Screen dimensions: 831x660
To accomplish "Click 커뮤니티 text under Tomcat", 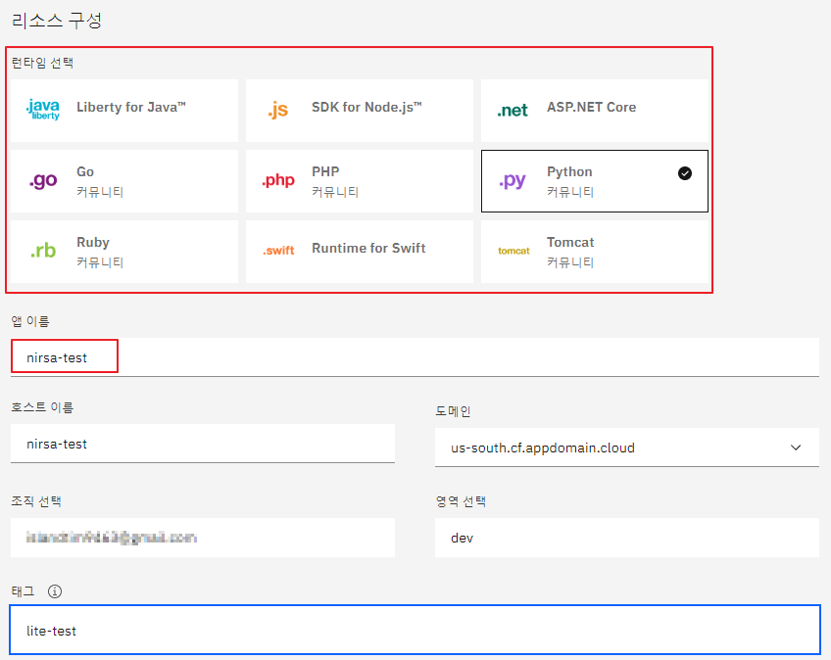I will tap(570, 262).
